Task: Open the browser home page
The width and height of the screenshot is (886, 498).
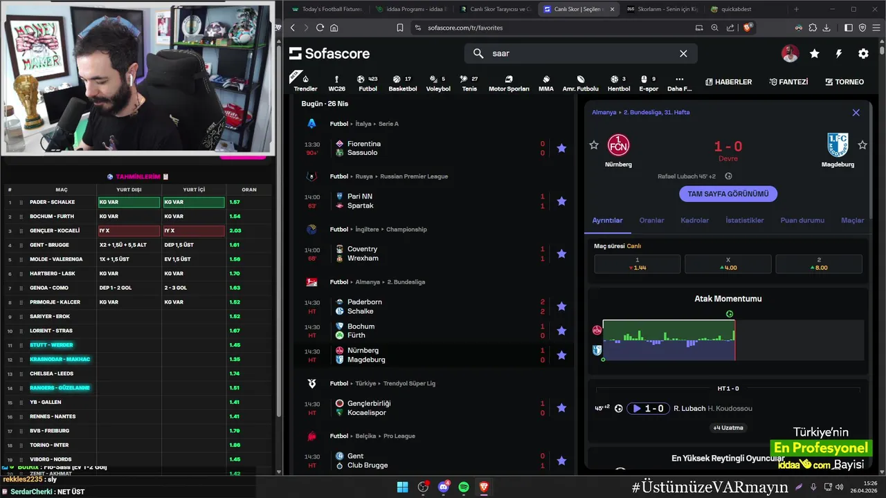Action: coord(334,28)
